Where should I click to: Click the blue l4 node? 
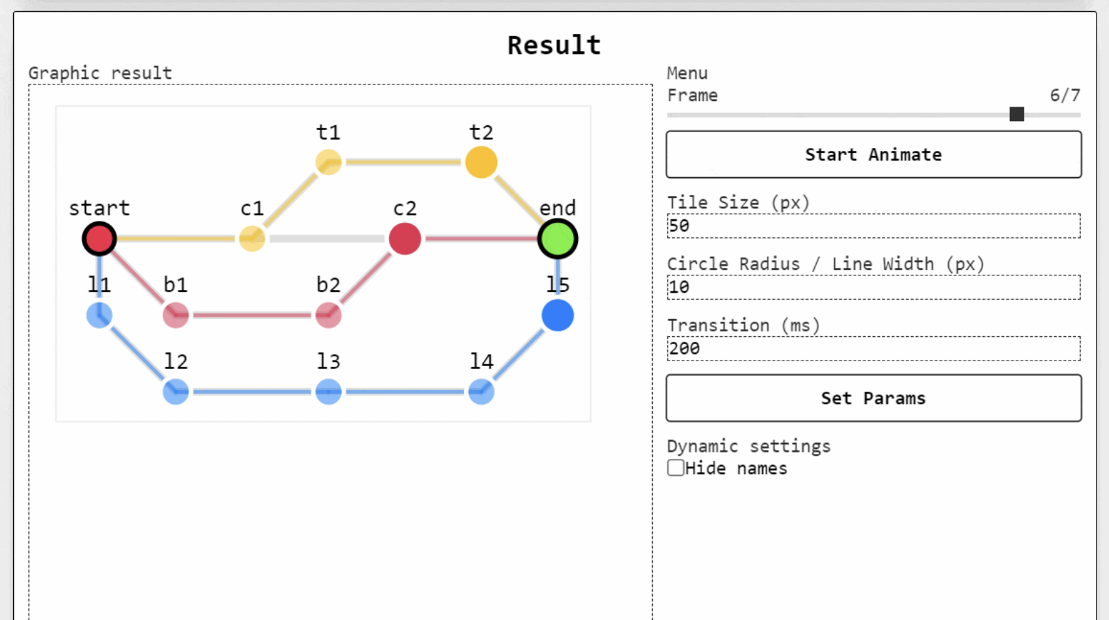[x=481, y=392]
